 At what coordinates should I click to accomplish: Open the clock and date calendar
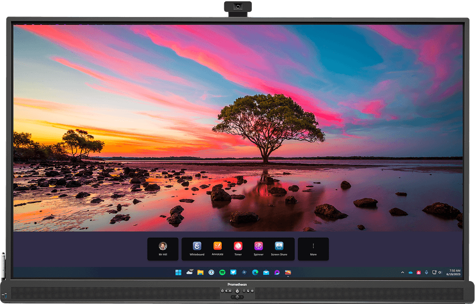[455, 272]
